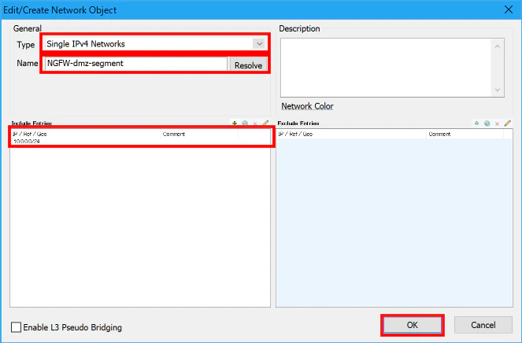This screenshot has height=343, width=522.
Task: Click the Cancel button
Action: point(483,325)
